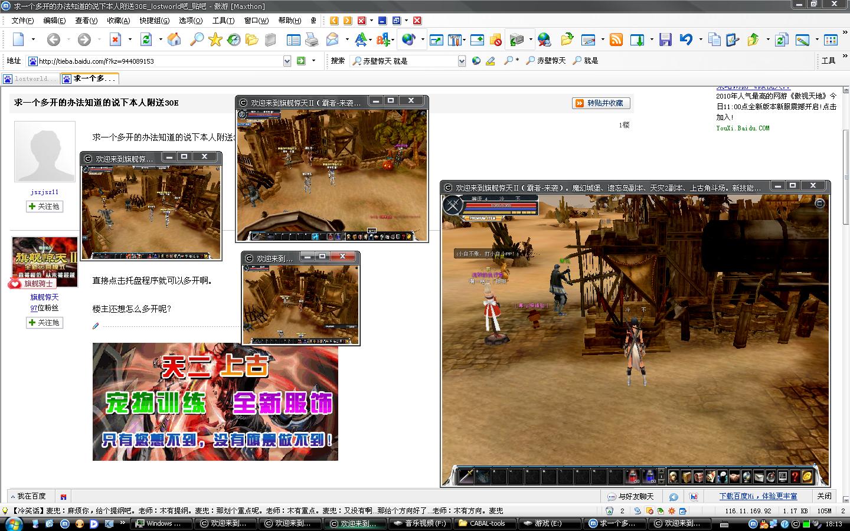Click the Home page toolbar icon
This screenshot has width=850, height=531.
(x=174, y=40)
